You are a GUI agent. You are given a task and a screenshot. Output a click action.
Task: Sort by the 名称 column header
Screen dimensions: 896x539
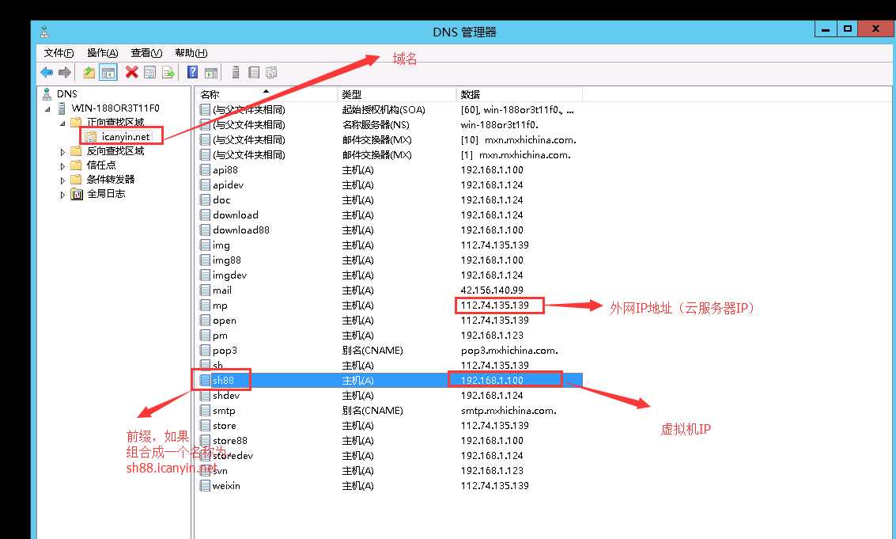point(267,94)
